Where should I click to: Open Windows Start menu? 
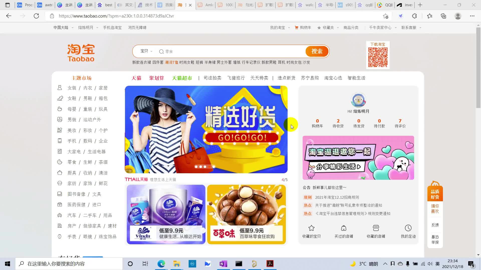[x=8, y=264]
